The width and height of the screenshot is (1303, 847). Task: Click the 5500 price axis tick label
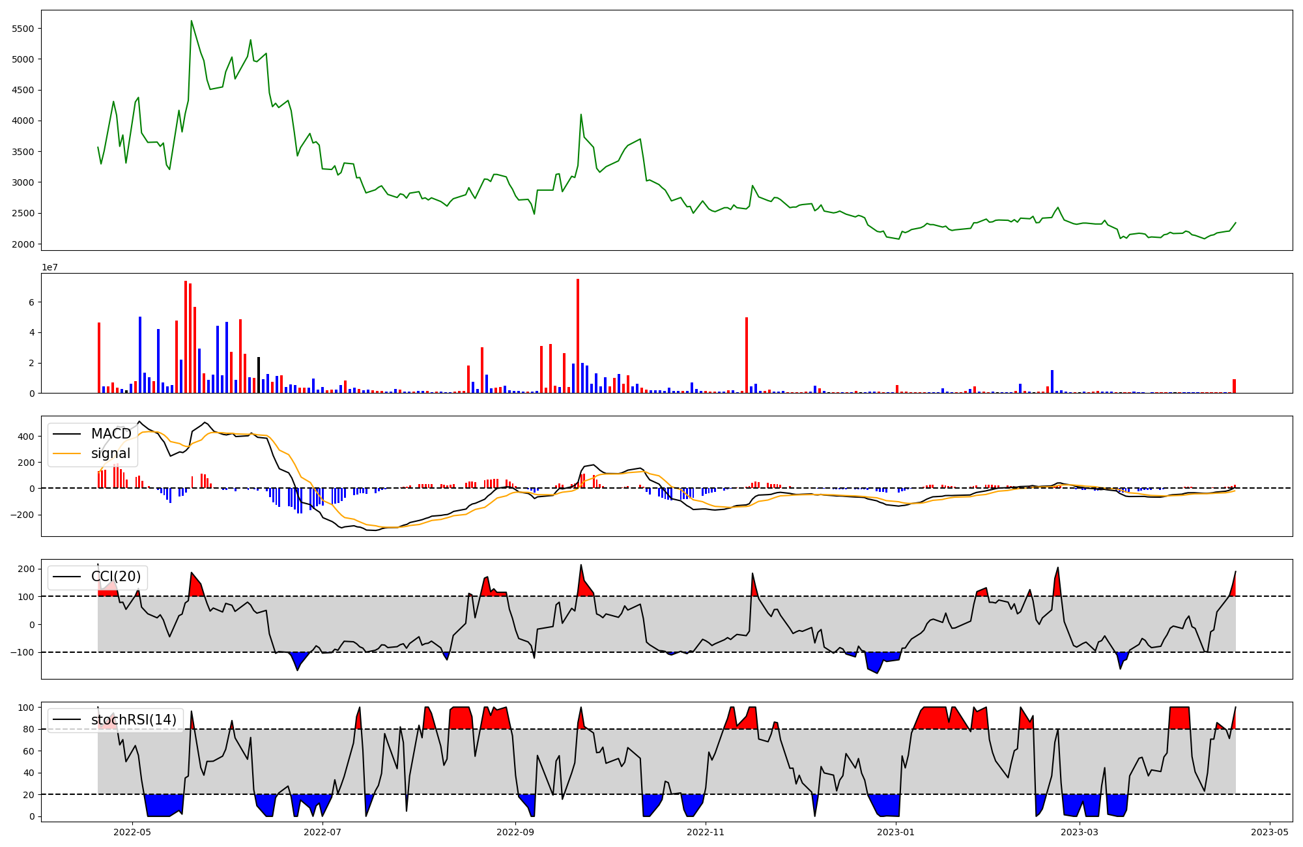click(23, 29)
